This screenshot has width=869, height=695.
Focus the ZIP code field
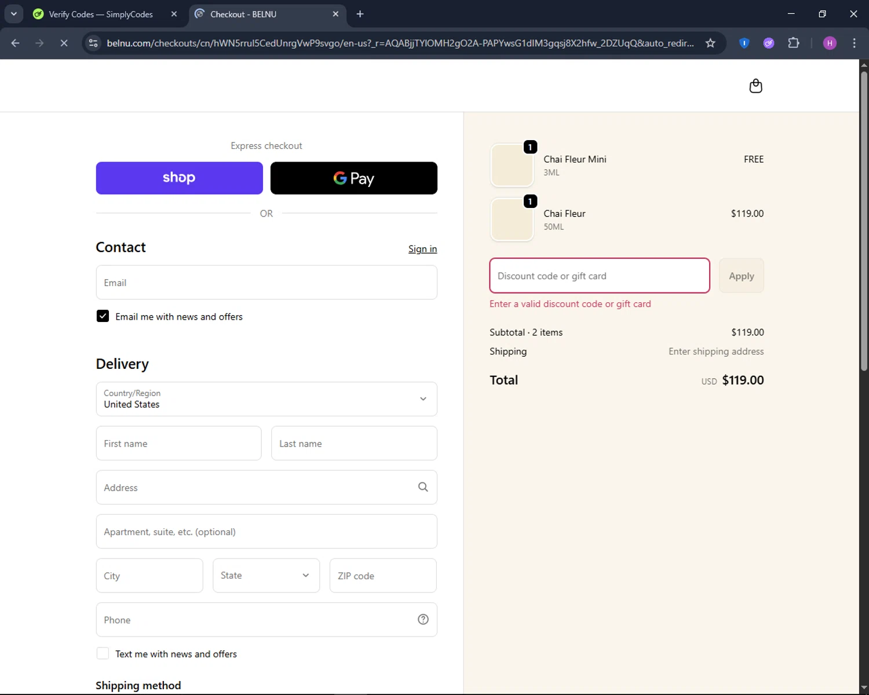pyautogui.click(x=383, y=575)
